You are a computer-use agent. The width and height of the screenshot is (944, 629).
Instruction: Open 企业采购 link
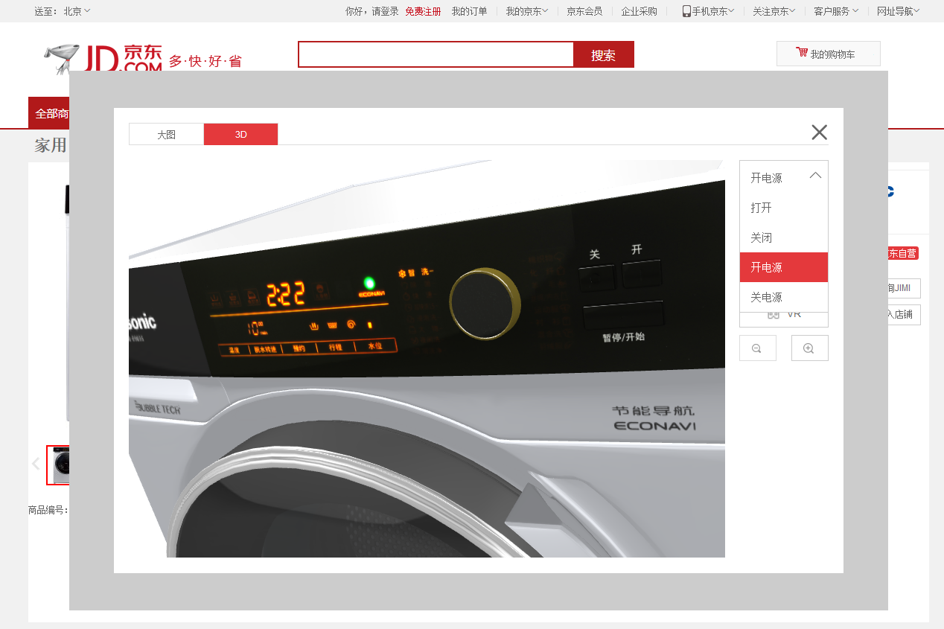click(x=640, y=11)
